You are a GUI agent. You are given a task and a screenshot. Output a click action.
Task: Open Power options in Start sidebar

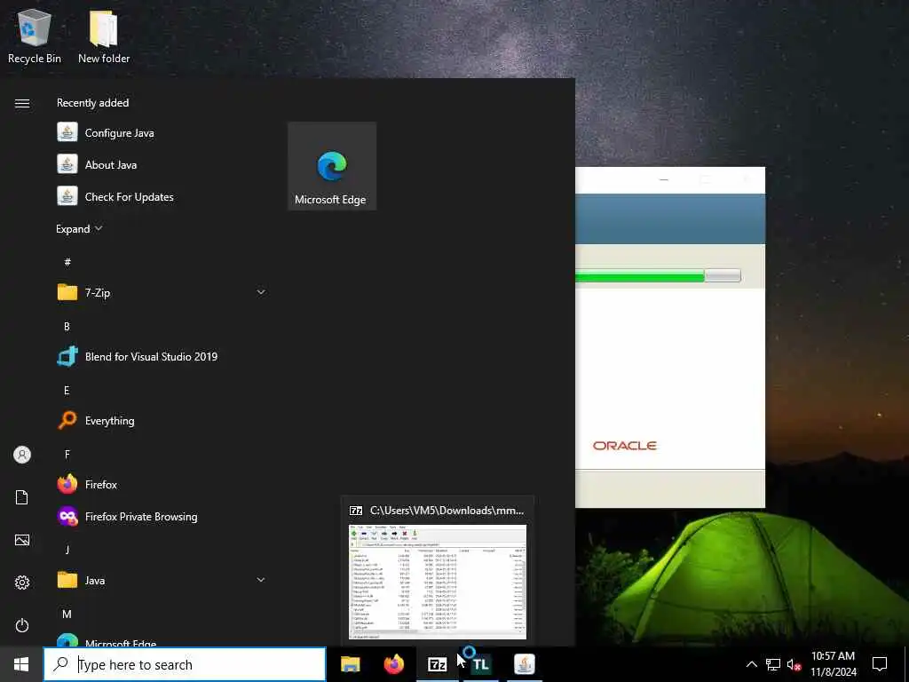22,625
